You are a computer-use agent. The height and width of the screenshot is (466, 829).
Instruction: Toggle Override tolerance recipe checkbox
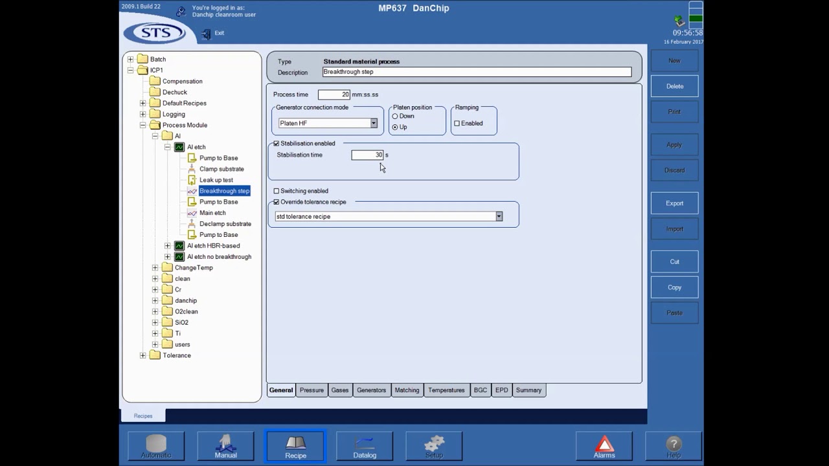point(277,202)
